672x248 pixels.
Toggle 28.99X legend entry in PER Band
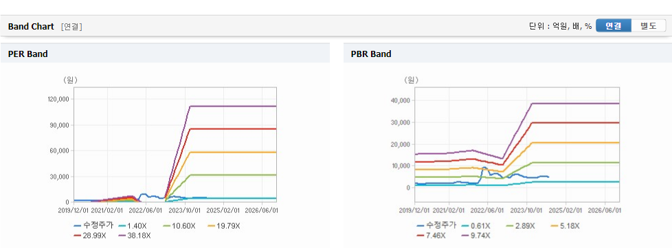91,235
